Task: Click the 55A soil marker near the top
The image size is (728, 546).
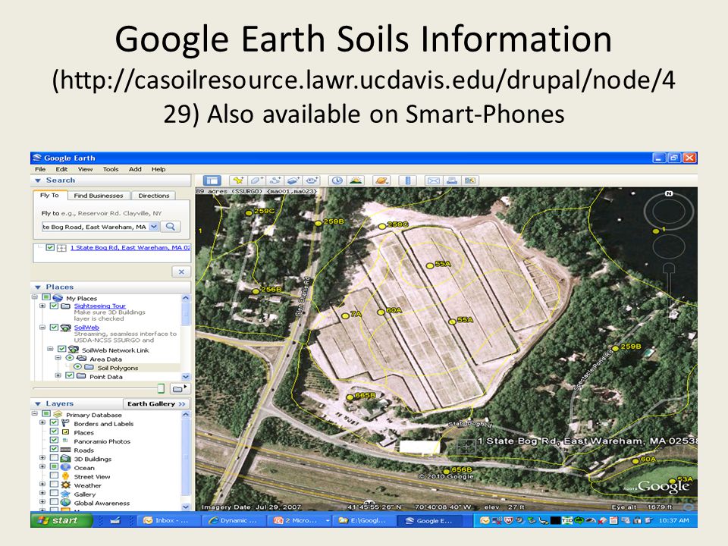Action: tap(430, 265)
